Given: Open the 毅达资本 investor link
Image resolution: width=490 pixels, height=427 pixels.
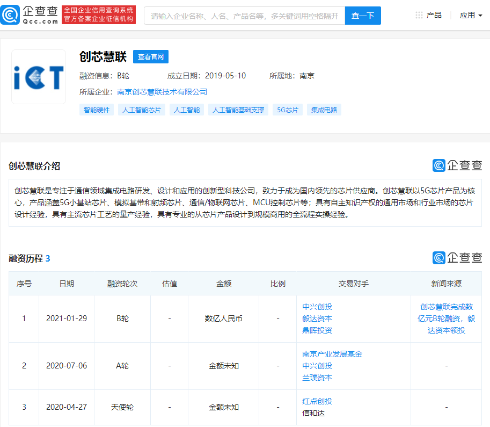Looking at the screenshot, I should coord(317,319).
